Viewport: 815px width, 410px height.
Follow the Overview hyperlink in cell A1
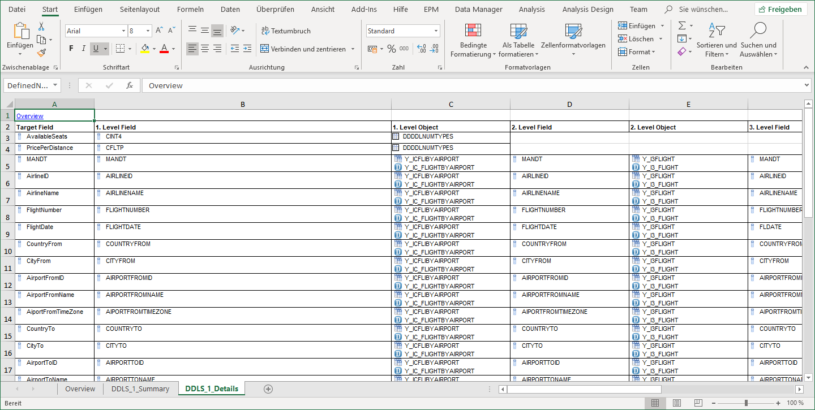tap(30, 115)
